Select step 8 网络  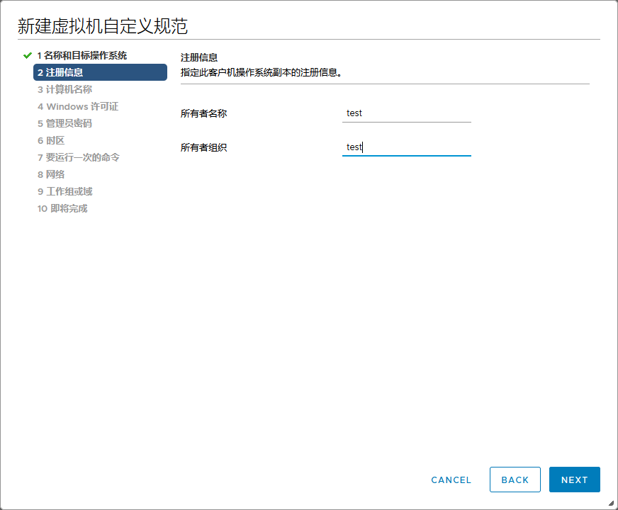(x=51, y=174)
